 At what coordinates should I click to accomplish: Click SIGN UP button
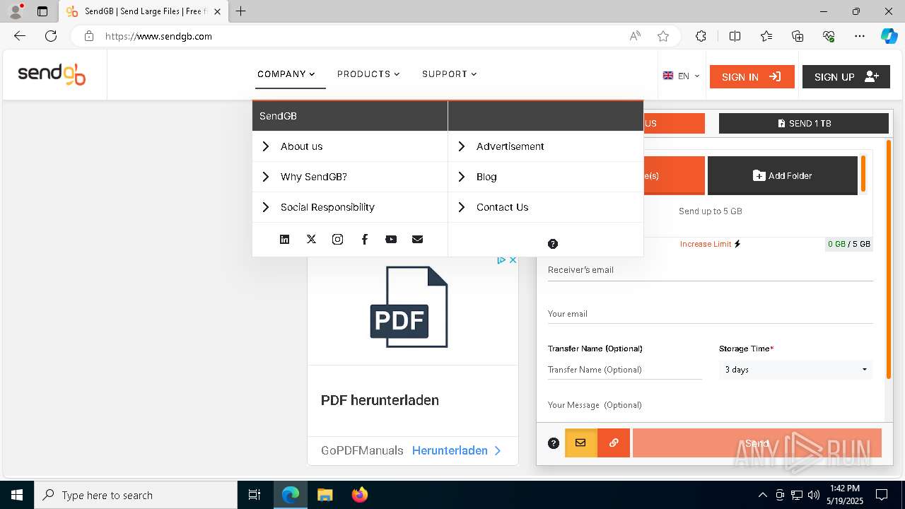(846, 76)
